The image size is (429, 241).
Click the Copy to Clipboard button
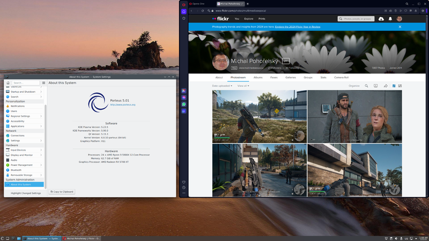point(62,191)
